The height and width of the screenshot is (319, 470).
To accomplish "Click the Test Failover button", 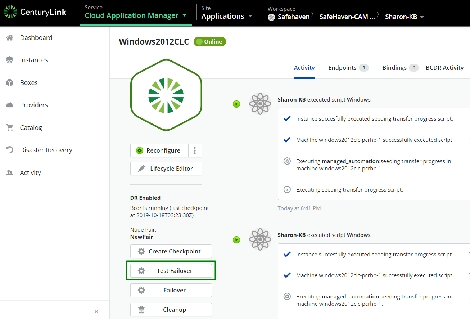I will (x=171, y=271).
